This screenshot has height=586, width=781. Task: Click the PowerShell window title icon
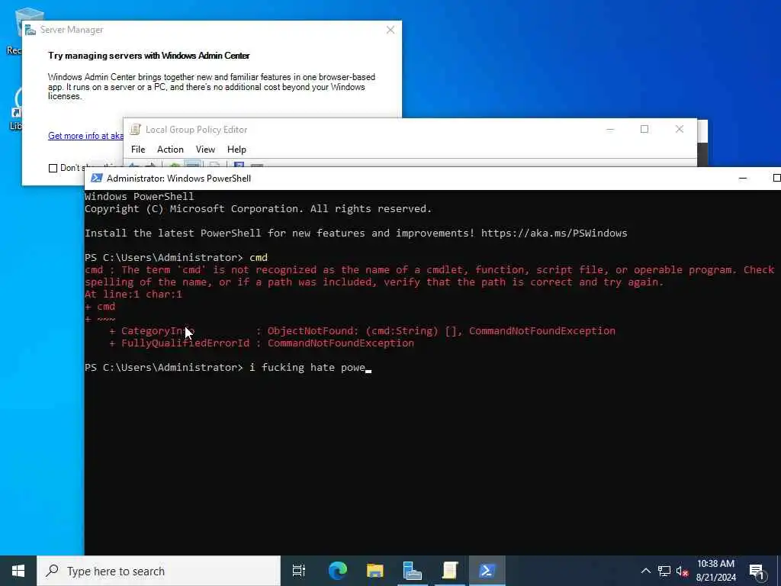click(97, 179)
